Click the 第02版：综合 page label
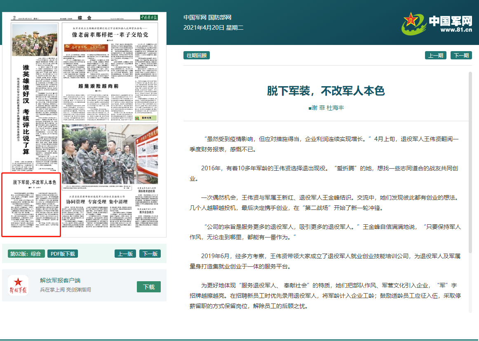 pos(26,254)
